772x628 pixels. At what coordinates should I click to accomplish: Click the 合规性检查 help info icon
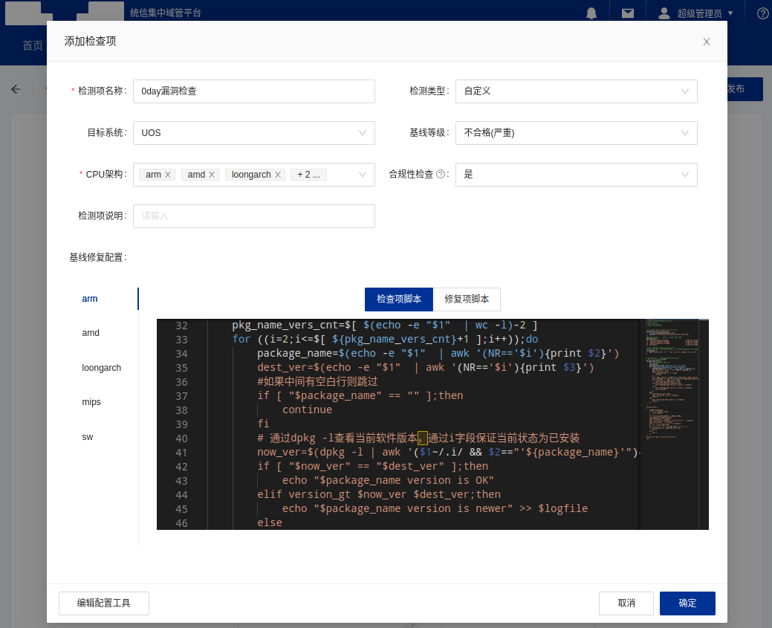tap(441, 174)
